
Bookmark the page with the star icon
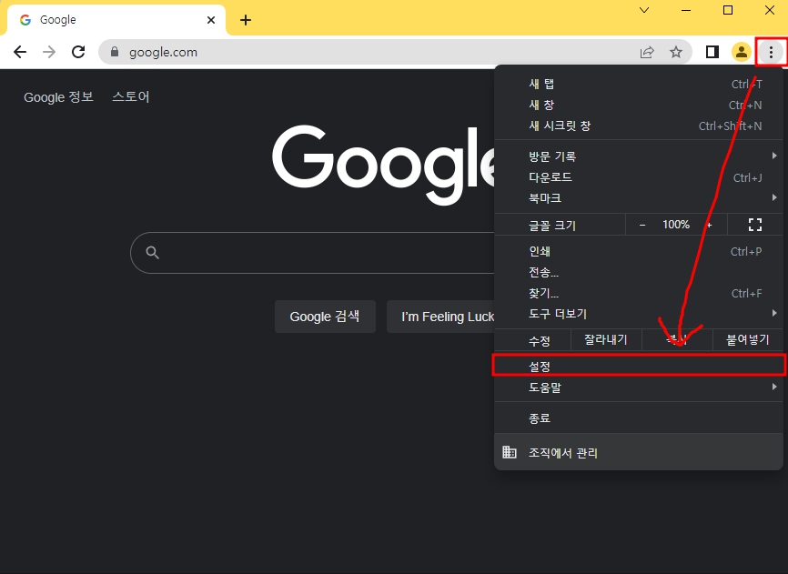tap(676, 52)
